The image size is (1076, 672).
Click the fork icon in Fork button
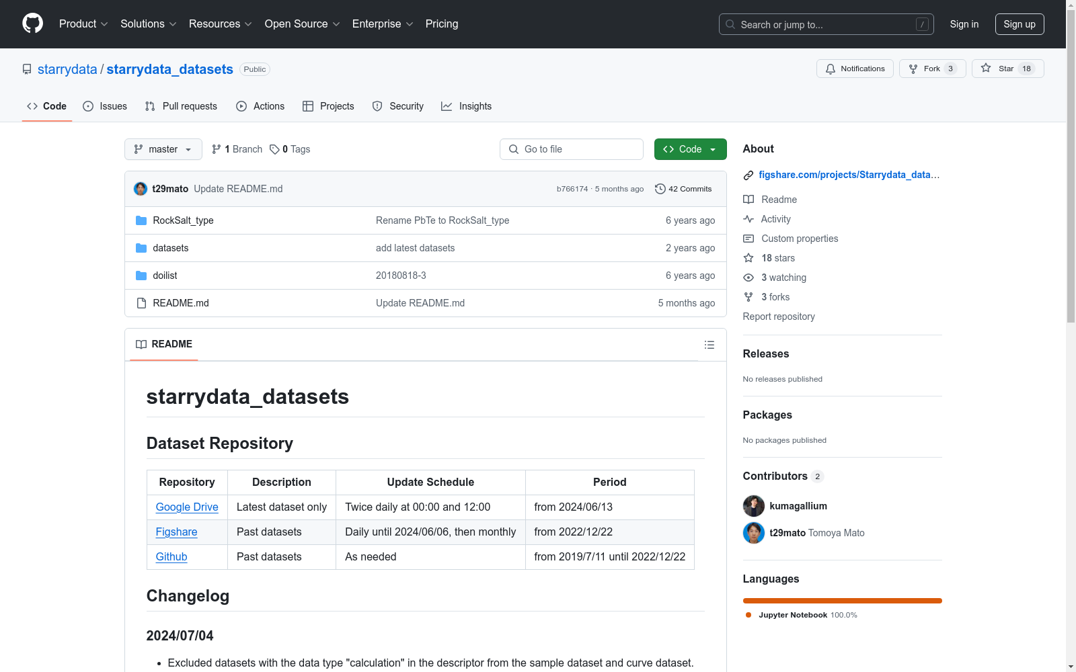(913, 69)
